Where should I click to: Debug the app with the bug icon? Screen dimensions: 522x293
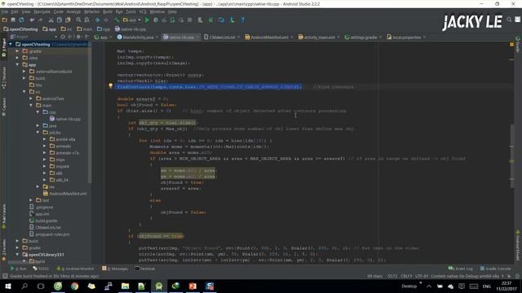point(156,20)
